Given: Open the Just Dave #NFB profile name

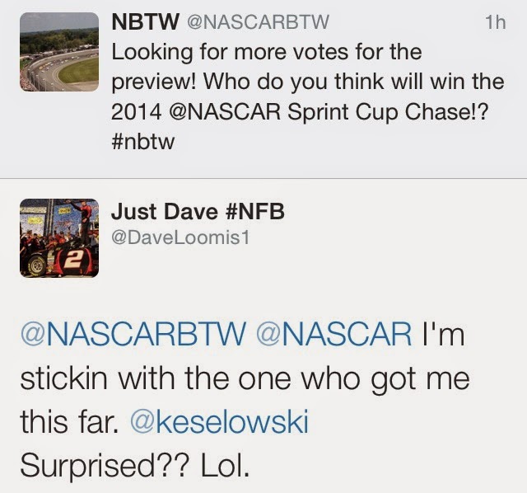Looking at the screenshot, I should pyautogui.click(x=198, y=212).
